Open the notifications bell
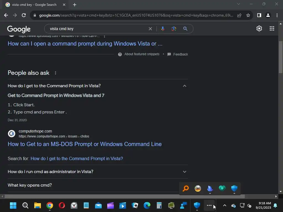The height and width of the screenshot is (212, 283). click(276, 205)
